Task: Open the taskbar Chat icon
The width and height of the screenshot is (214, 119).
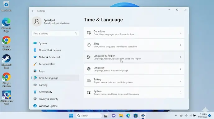Action: tap(114, 116)
